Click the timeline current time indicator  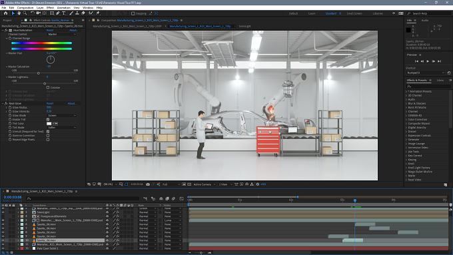tap(355, 200)
